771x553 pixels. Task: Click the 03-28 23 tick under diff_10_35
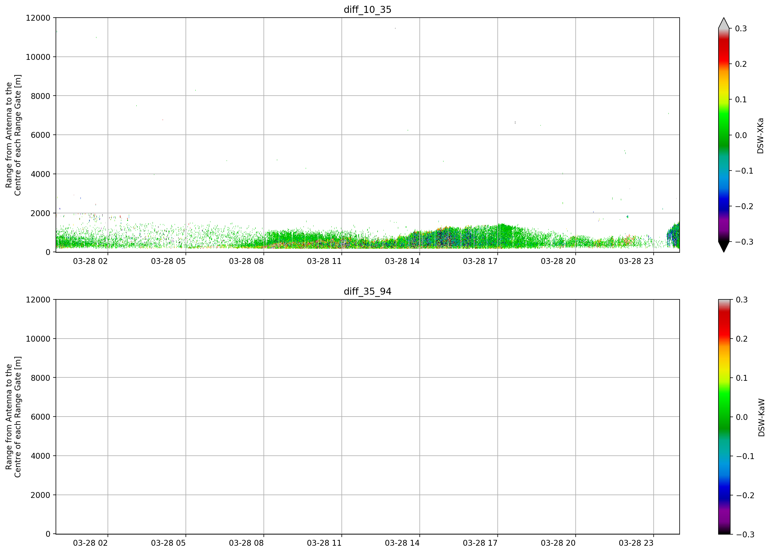[636, 261]
